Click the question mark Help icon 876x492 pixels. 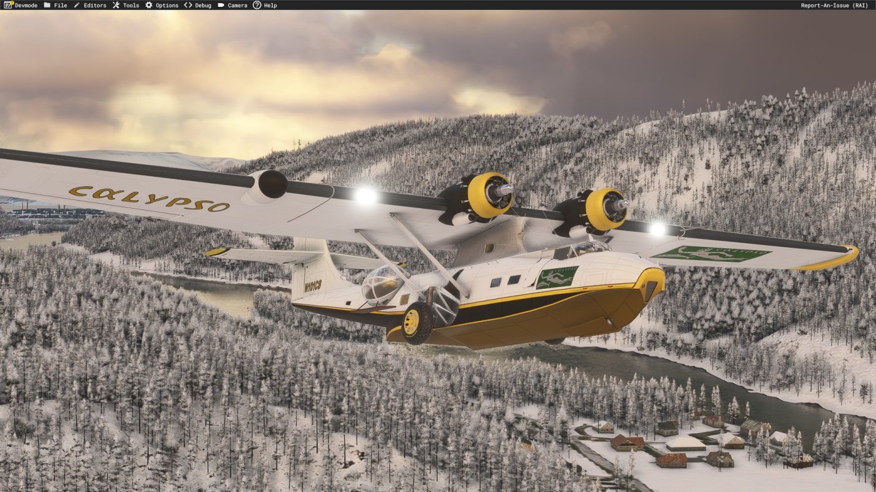pyautogui.click(x=257, y=5)
